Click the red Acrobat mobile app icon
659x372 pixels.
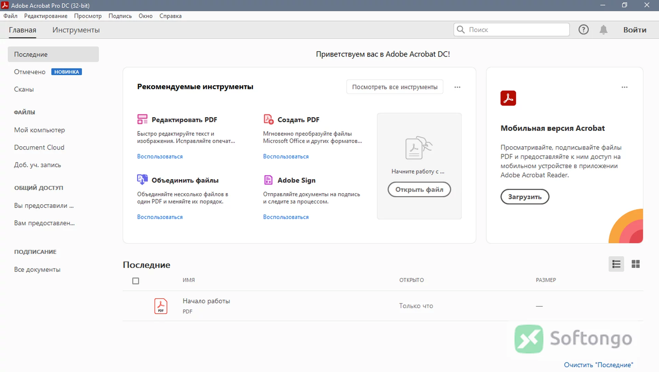pyautogui.click(x=508, y=98)
